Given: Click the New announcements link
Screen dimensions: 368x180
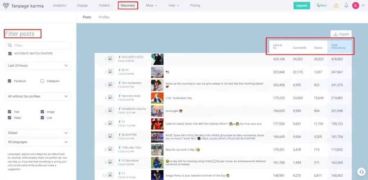Looking at the screenshot, I should point(321,5).
